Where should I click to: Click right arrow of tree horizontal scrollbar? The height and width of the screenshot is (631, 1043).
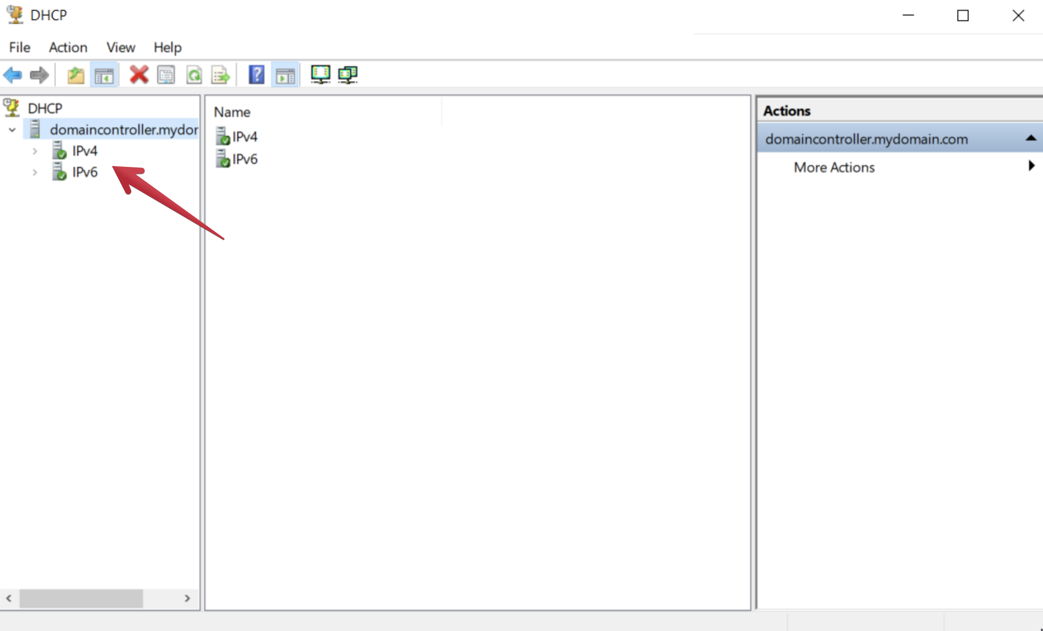[187, 598]
